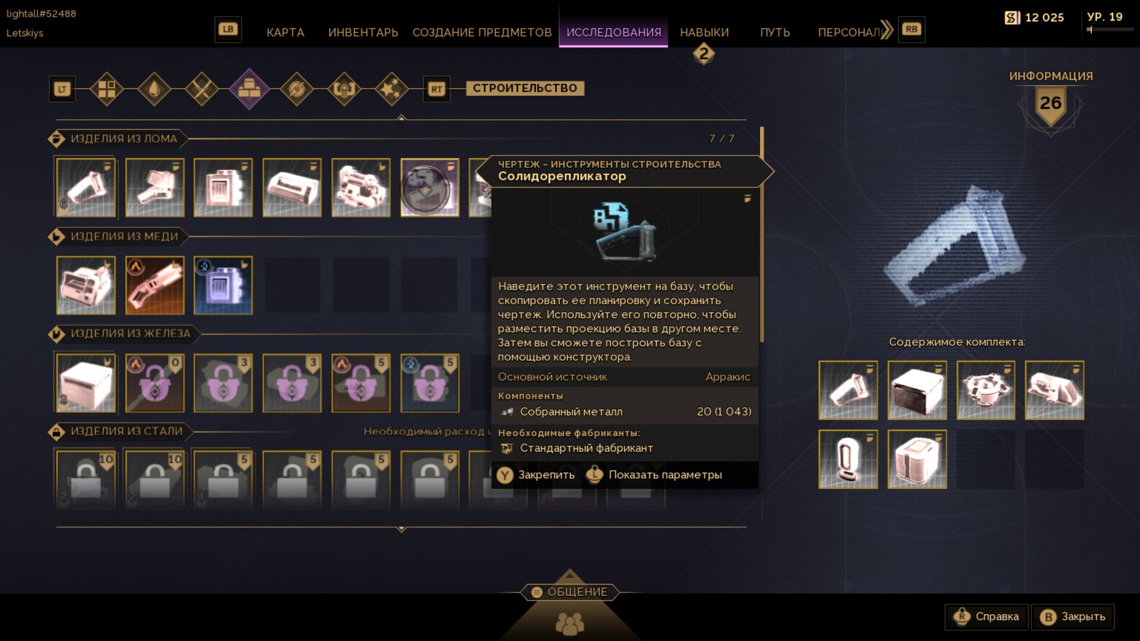The width and height of the screenshot is (1140, 641).
Task: Open the Общение chat panel
Action: (x=570, y=592)
